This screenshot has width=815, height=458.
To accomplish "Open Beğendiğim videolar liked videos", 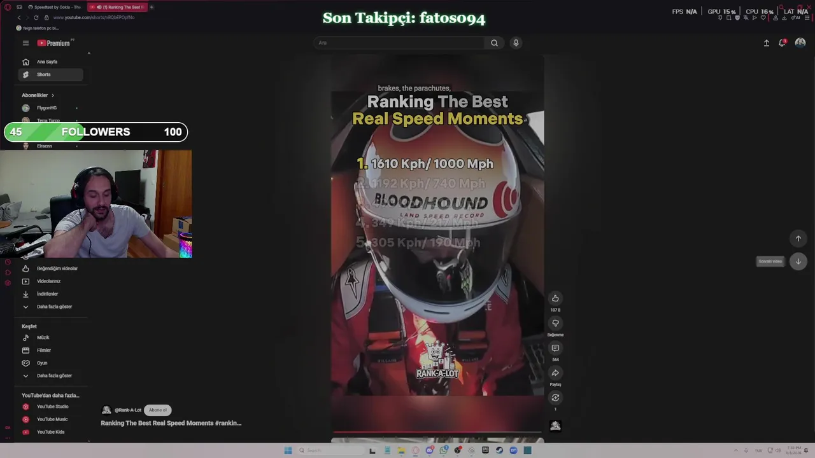I will [x=51, y=268].
